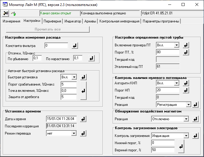Switch to the Измерения tab
Viewport: 204px width, 157px height.
point(11,21)
